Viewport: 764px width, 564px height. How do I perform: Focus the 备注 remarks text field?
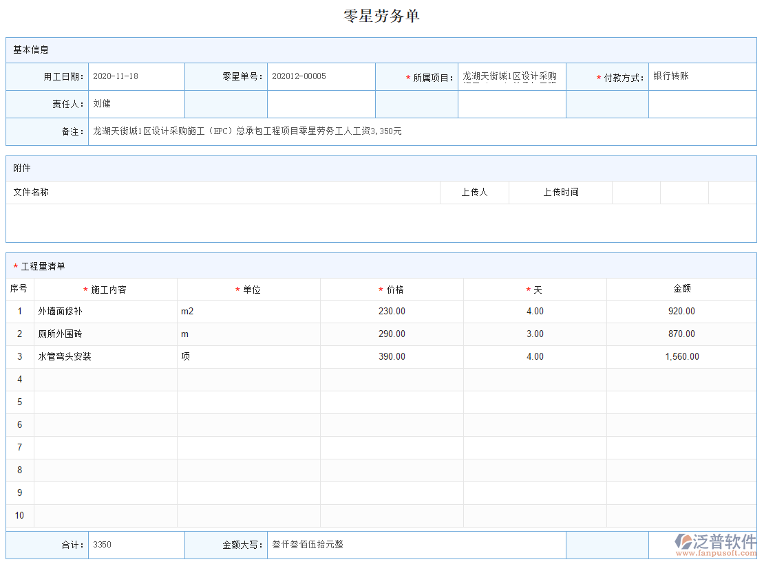(x=421, y=131)
